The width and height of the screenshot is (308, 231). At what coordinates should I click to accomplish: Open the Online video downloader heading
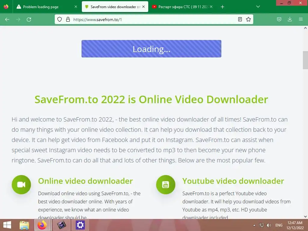85,181
